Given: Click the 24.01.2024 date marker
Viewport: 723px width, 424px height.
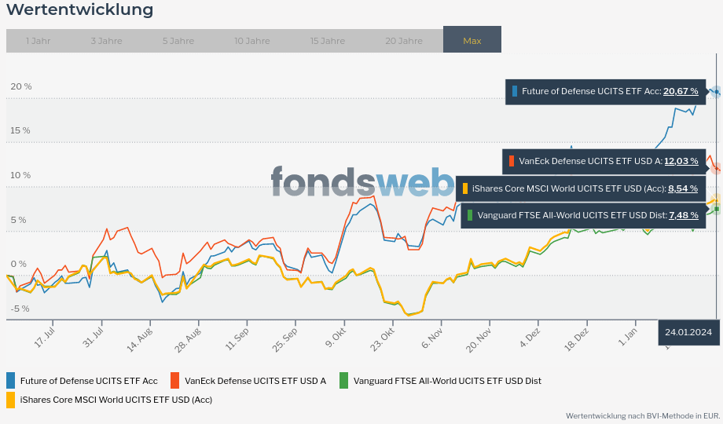Looking at the screenshot, I should [688, 332].
